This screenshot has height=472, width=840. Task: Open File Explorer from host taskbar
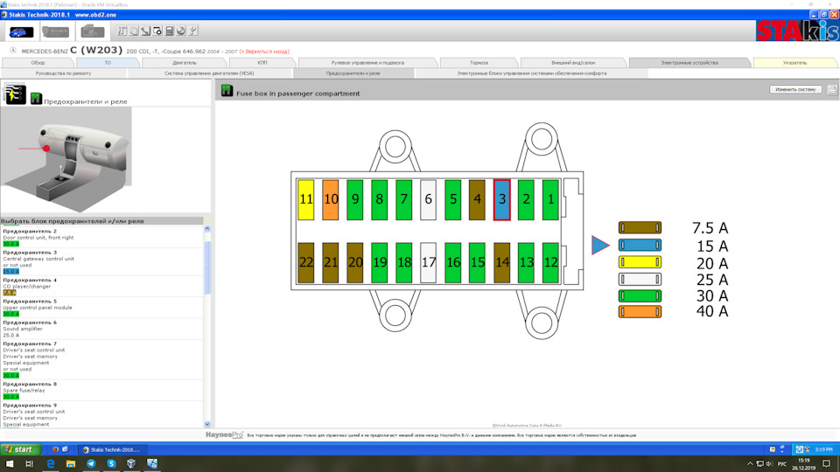(x=71, y=464)
